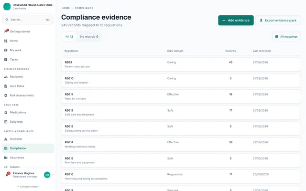Screen dimensions: 306x191
Task: Open Residents in the sidebar
Action: (28, 77)
